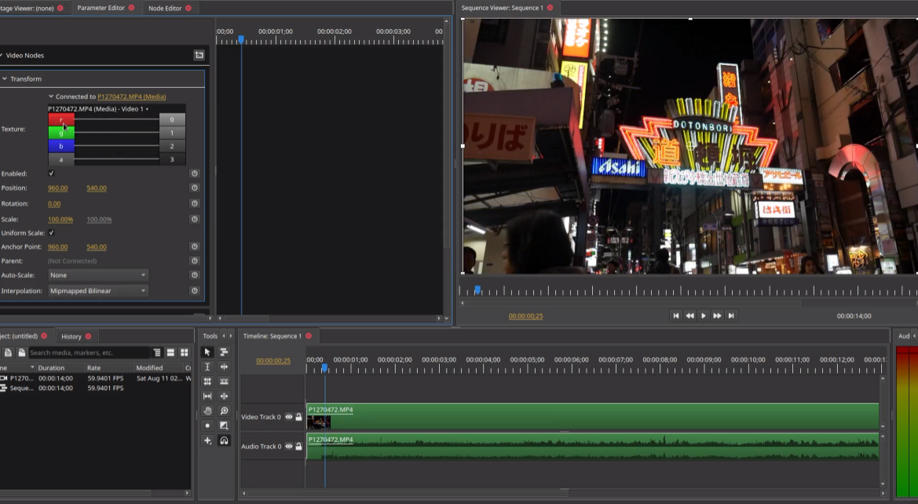This screenshot has height=504, width=918.
Task: Click the red r texture channel swatch
Action: 61,119
